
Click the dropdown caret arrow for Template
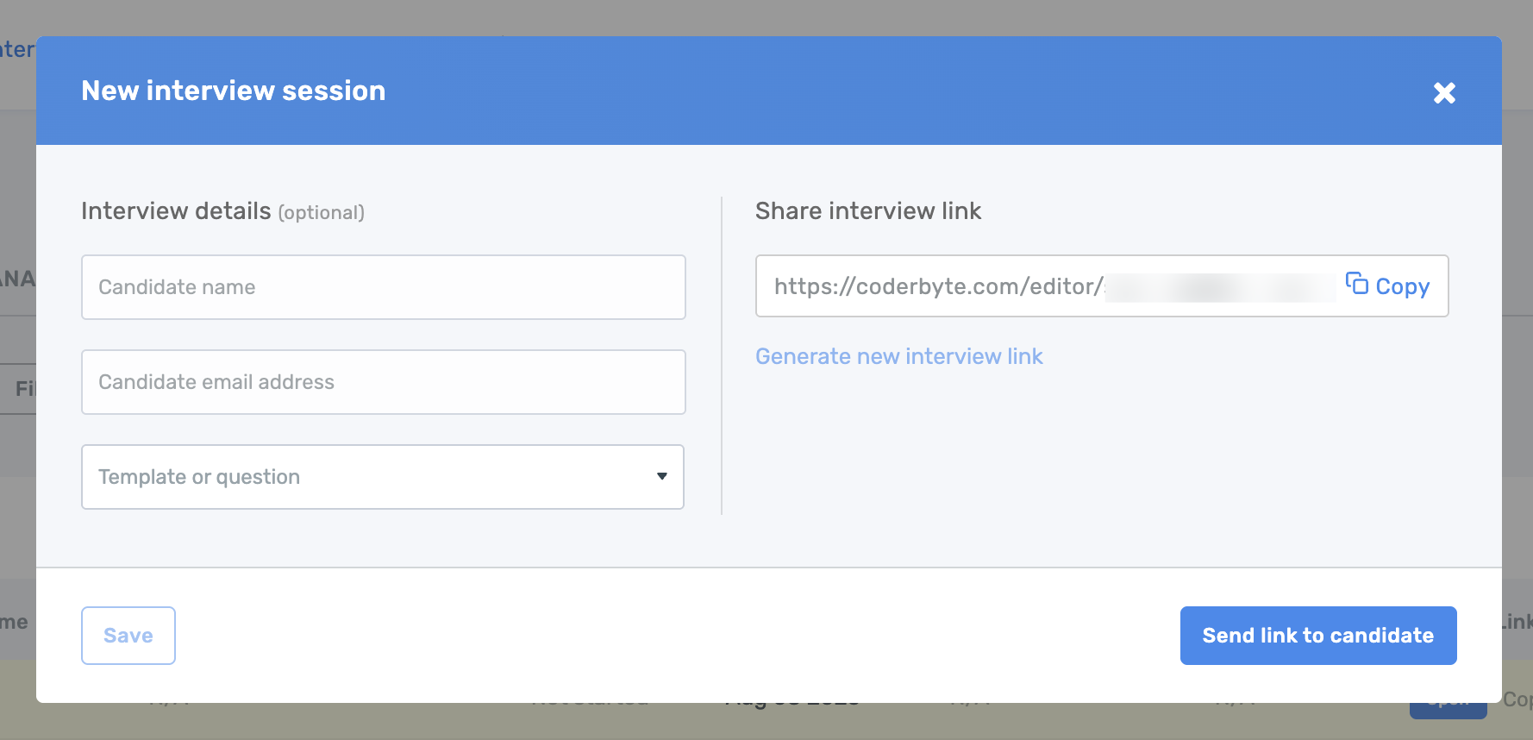coord(661,476)
